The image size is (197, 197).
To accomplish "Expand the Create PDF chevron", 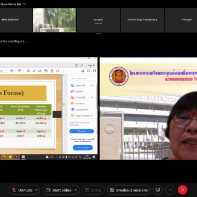I will click(92, 97).
